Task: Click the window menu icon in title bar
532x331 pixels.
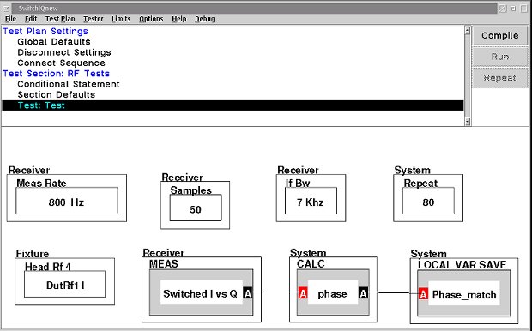Action: point(6,8)
